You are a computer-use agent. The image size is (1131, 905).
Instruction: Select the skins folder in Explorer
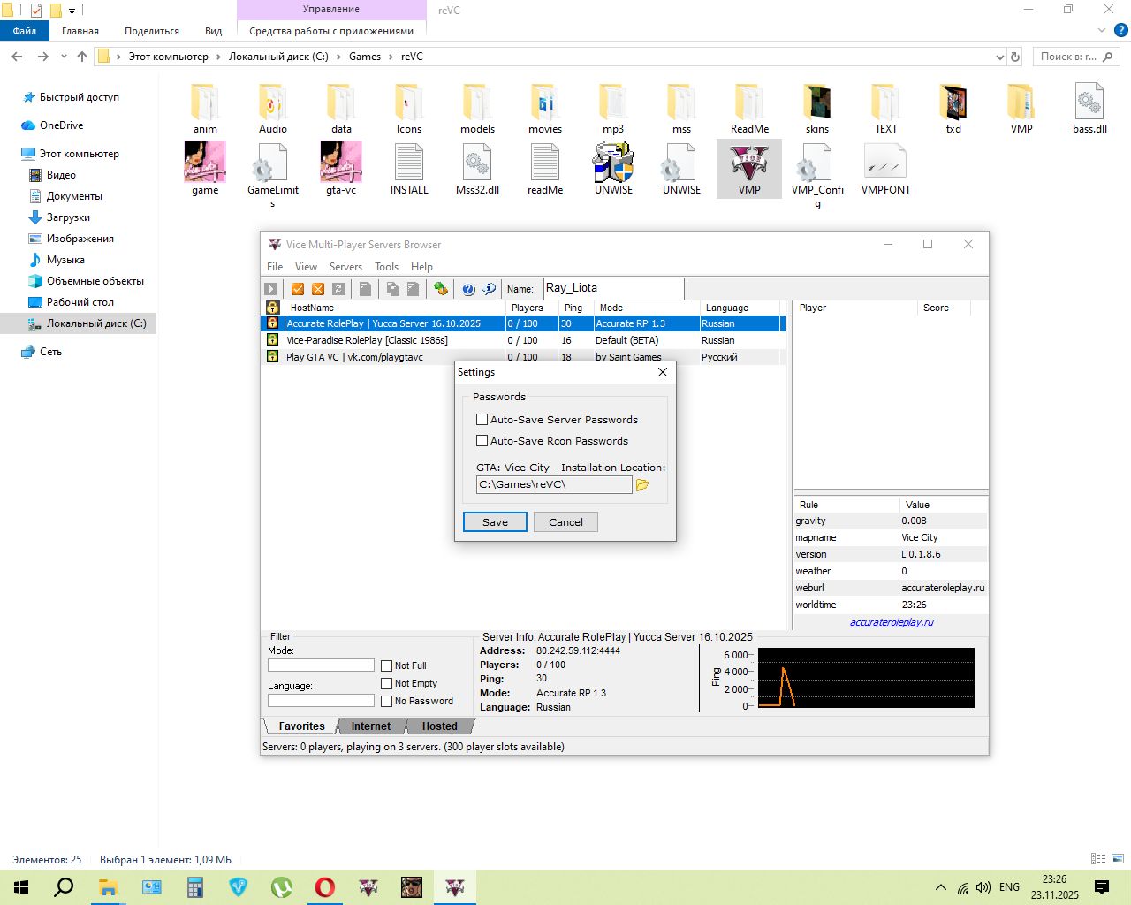click(x=817, y=108)
